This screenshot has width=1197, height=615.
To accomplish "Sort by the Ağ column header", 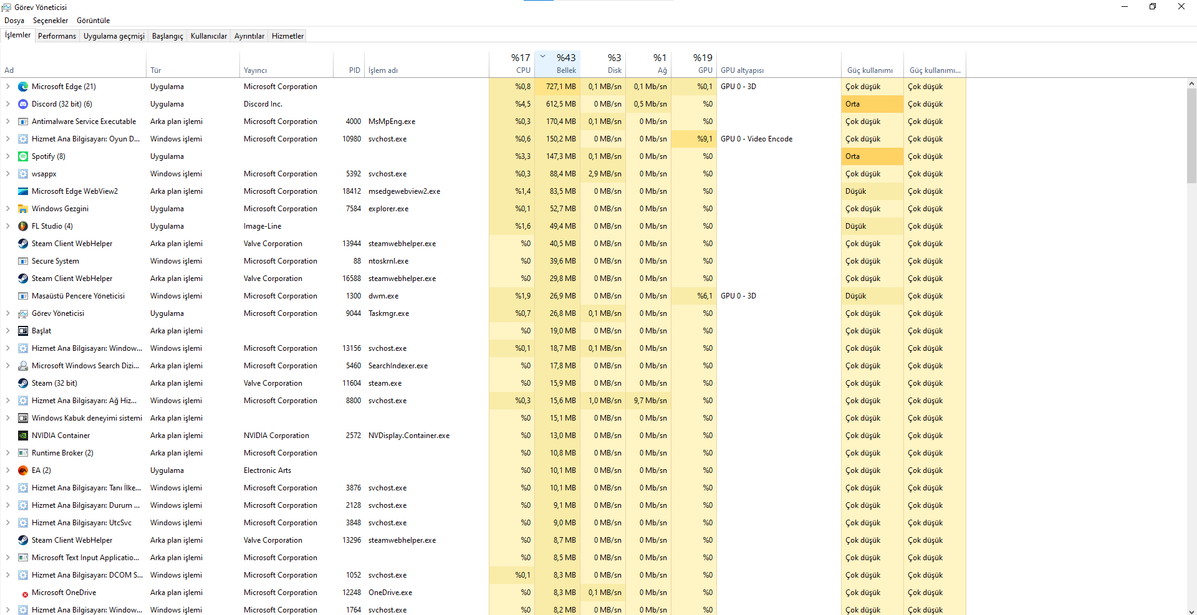I will point(648,64).
